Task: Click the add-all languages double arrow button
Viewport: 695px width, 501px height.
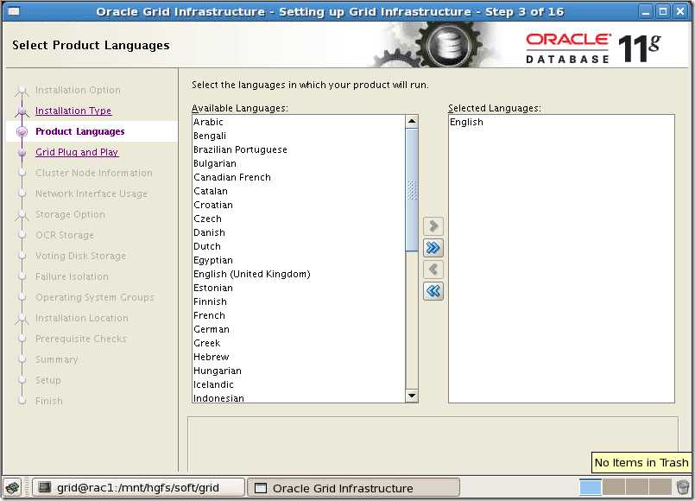Action: click(x=433, y=247)
